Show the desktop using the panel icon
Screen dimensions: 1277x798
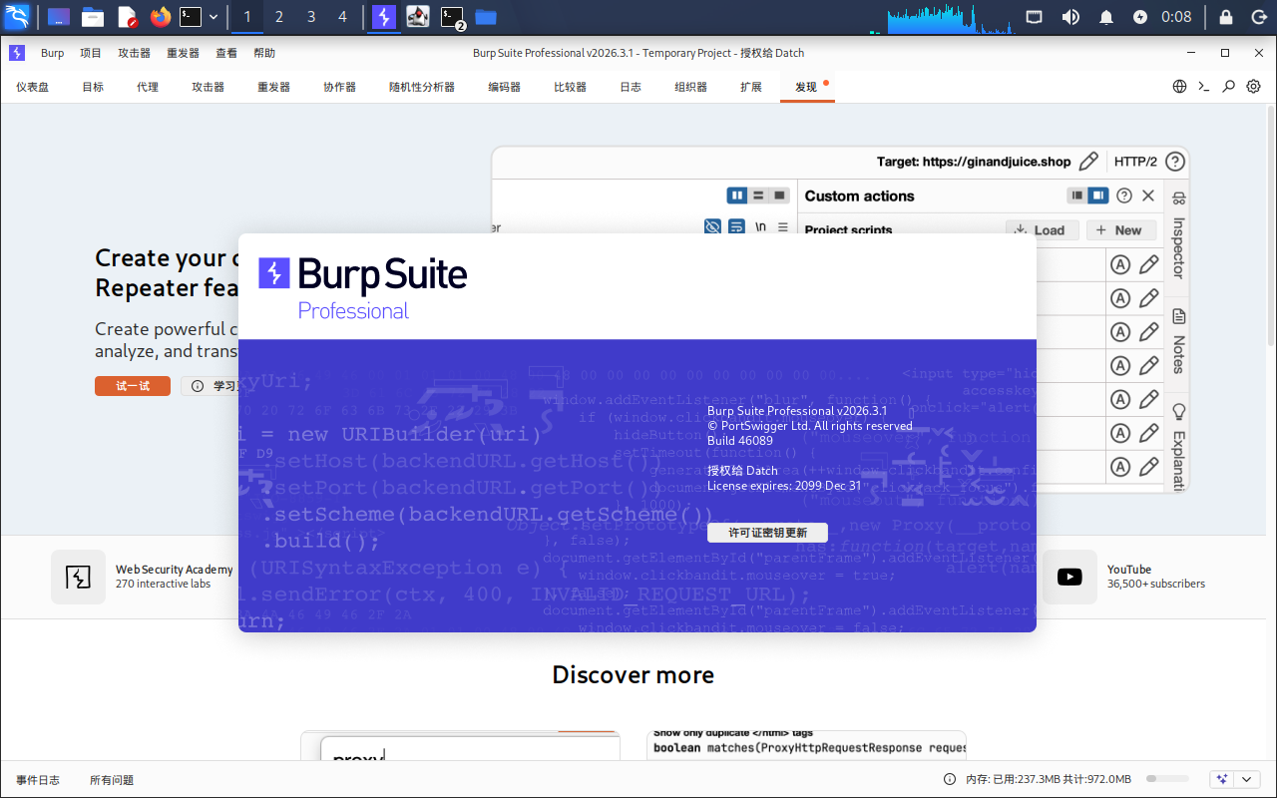pyautogui.click(x=59, y=16)
